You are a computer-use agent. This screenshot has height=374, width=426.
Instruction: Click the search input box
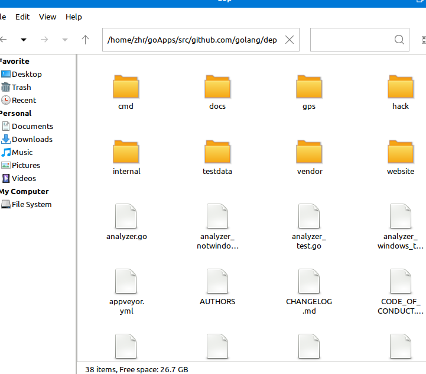point(360,40)
